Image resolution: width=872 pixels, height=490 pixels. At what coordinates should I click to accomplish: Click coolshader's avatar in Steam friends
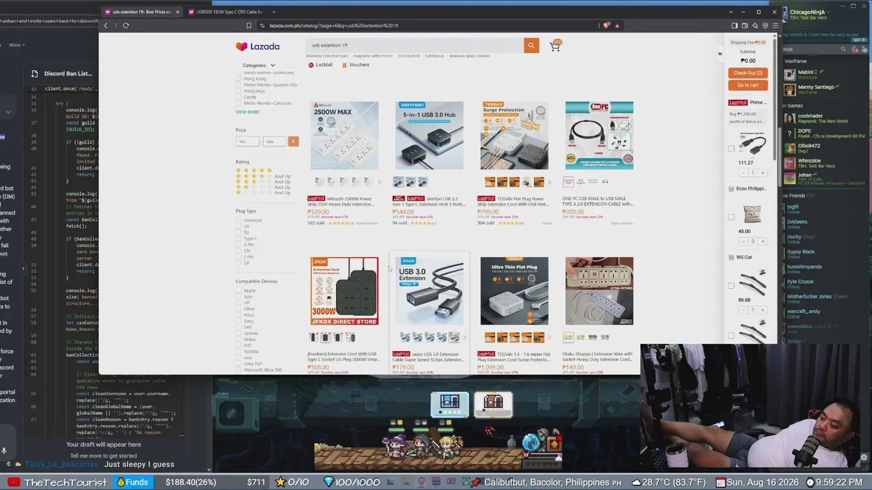789,118
